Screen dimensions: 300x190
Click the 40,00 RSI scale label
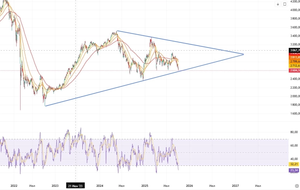point(294,159)
